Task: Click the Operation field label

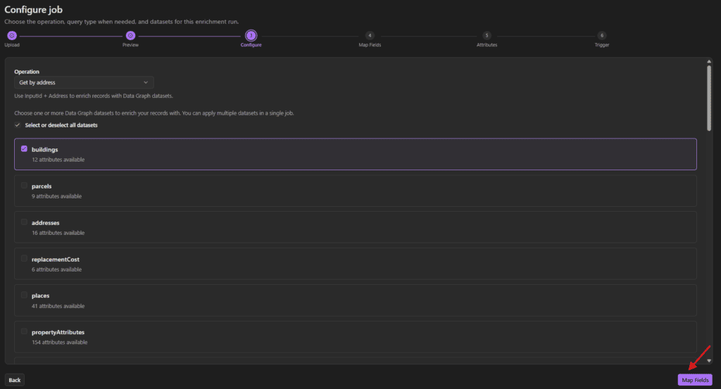Action: pyautogui.click(x=27, y=72)
